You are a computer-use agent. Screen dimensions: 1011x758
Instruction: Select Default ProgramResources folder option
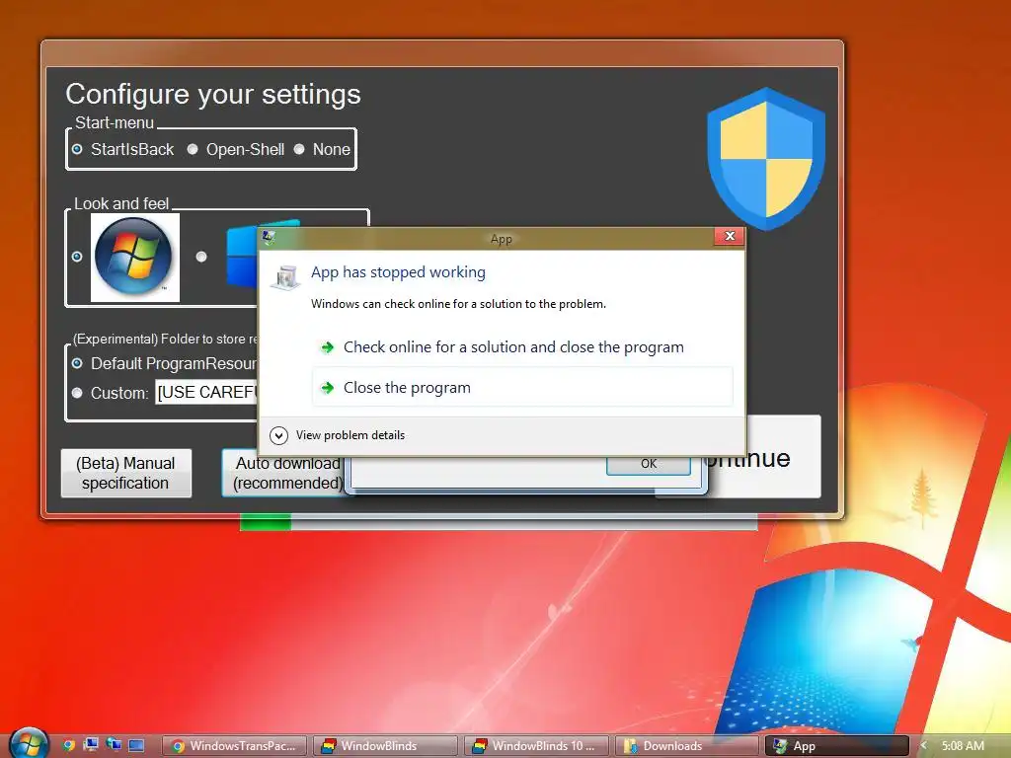pos(77,363)
